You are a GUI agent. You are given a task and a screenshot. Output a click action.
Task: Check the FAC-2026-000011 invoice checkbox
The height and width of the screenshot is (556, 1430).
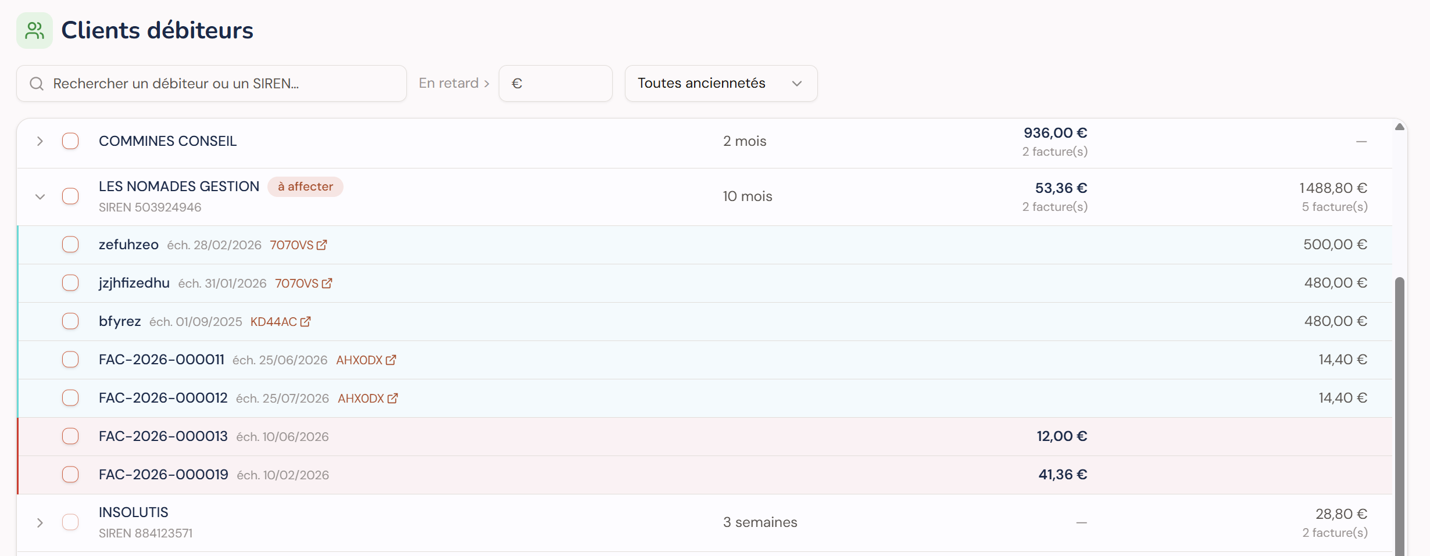pyautogui.click(x=70, y=360)
